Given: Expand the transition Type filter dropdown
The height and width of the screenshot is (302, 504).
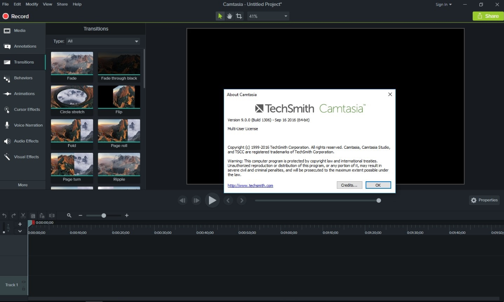Looking at the screenshot, I should tap(103, 41).
